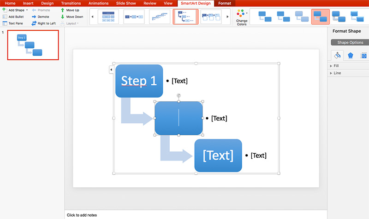Open the Transitions tab
Image resolution: width=369 pixels, height=219 pixels.
[71, 3]
